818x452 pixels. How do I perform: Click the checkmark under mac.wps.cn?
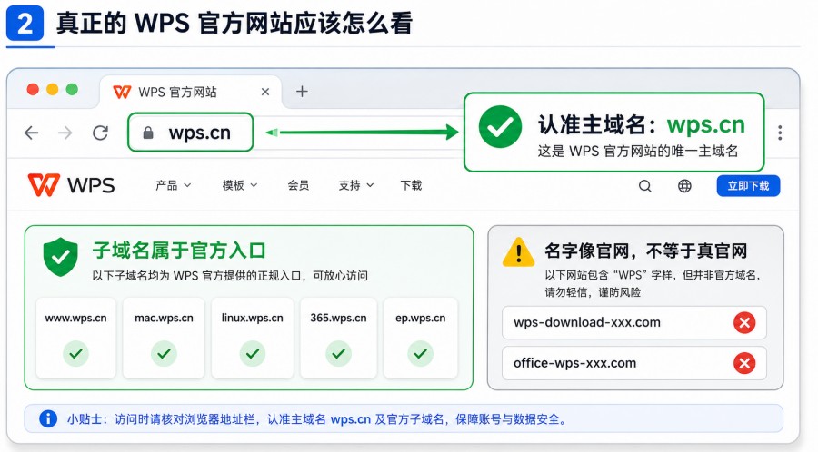pos(164,354)
